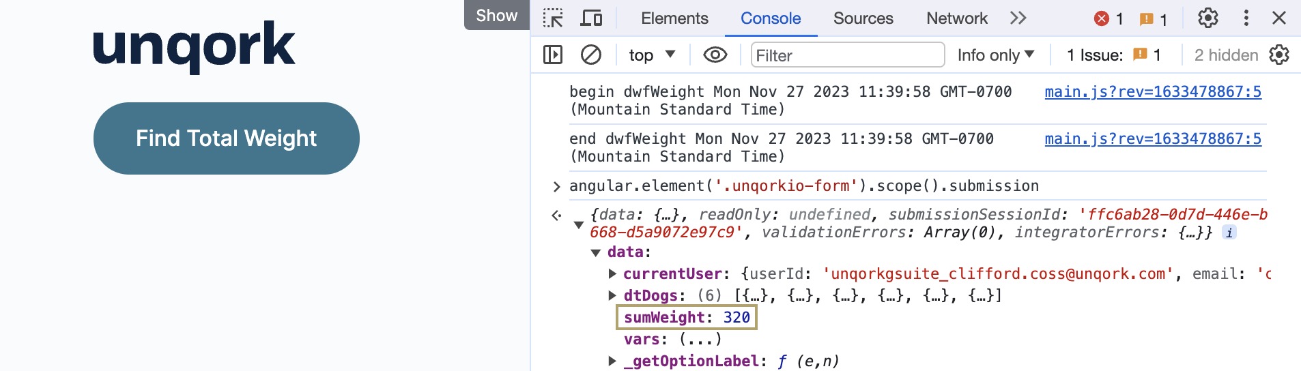The height and width of the screenshot is (371, 1301).
Task: Select the sumWeight: 320 property
Action: tap(687, 317)
